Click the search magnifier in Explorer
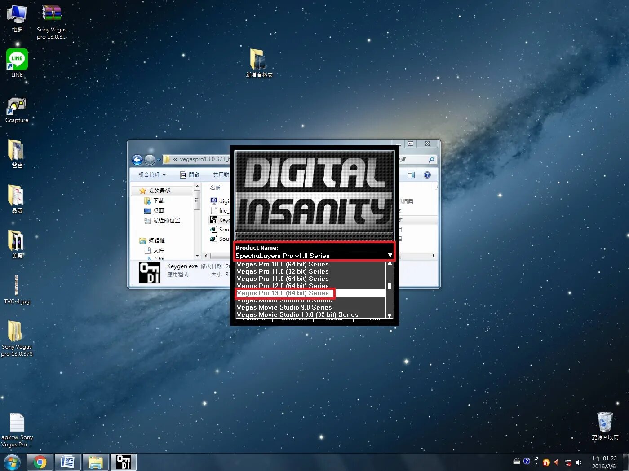The image size is (629, 471). [x=431, y=160]
